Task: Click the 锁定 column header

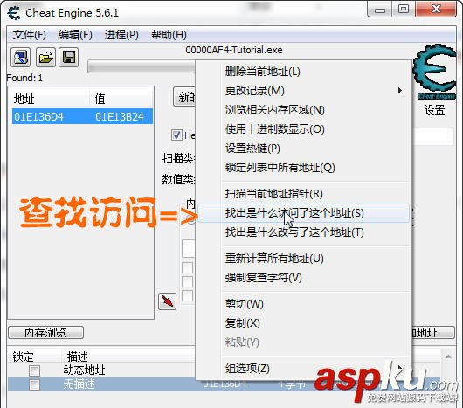Action: tap(23, 356)
